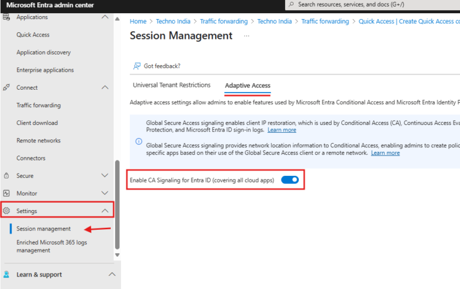
Task: Click the Got feedback icon
Action: [137, 66]
